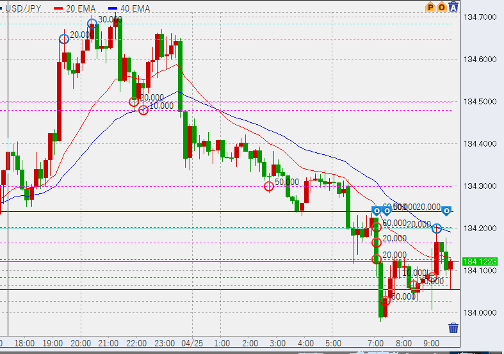This screenshot has height=354, width=504.
Task: Click the 04/25 date label on time axis
Action: [x=192, y=343]
